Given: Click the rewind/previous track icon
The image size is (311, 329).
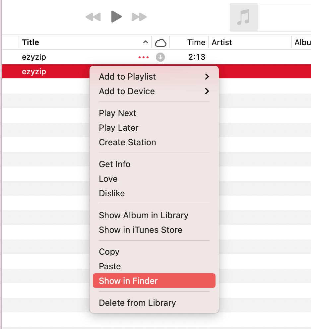Looking at the screenshot, I should pyautogui.click(x=93, y=17).
